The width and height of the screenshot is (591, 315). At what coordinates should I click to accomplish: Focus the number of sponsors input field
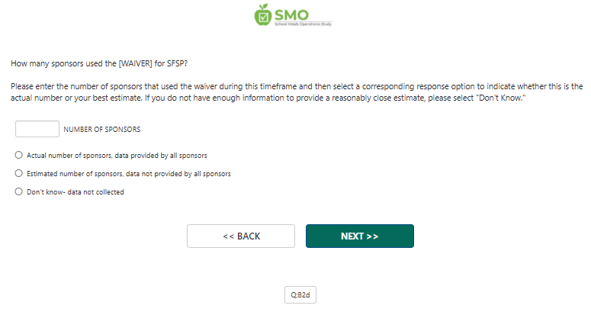point(37,129)
